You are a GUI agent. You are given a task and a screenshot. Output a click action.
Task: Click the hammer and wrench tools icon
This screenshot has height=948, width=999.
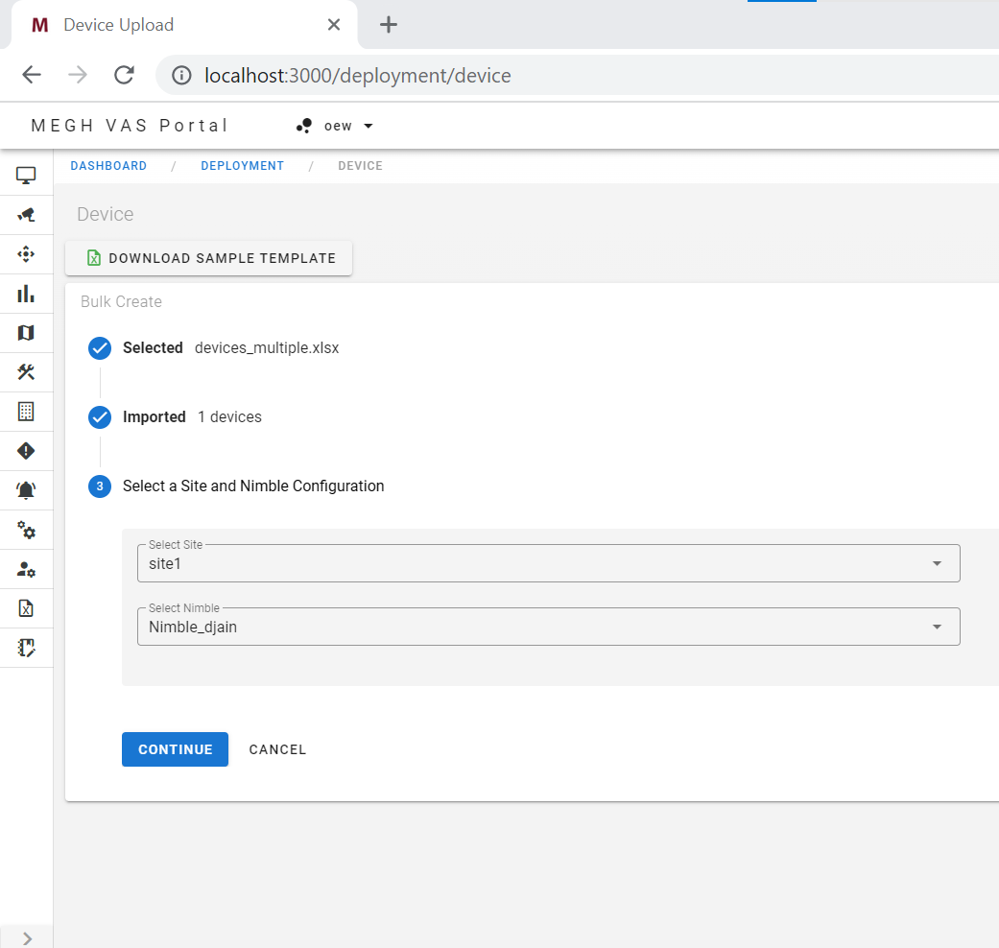coord(26,372)
